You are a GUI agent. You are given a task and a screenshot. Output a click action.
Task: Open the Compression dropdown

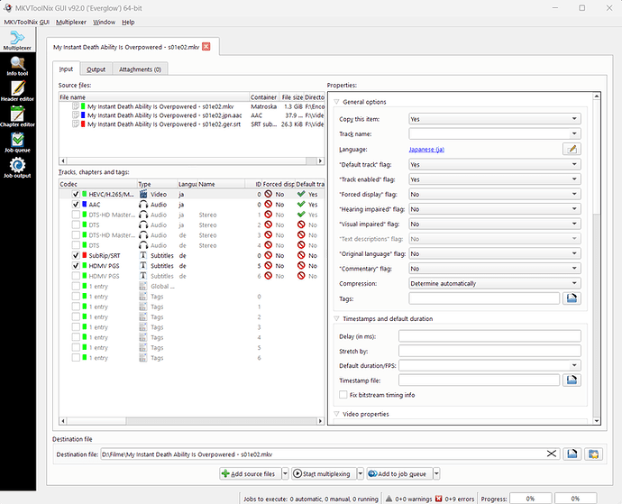click(495, 283)
